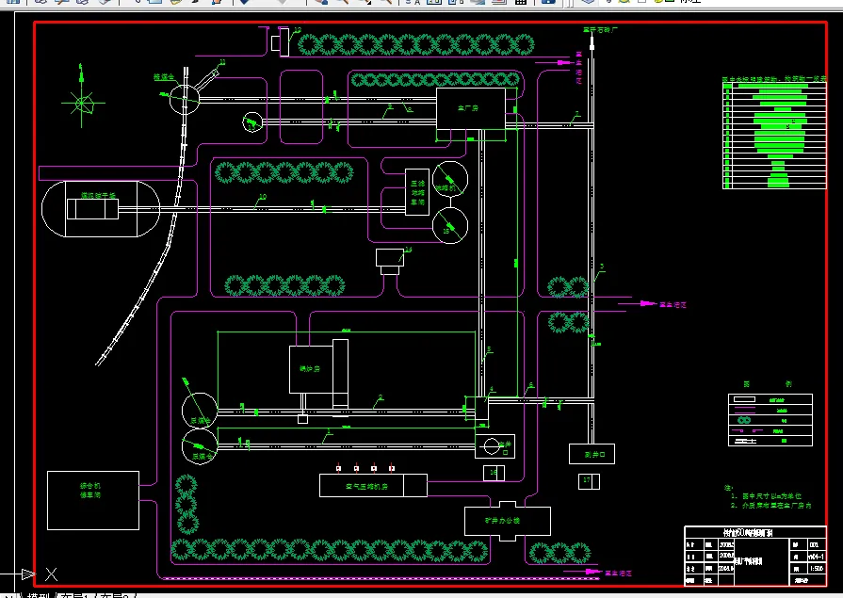843x598 pixels.
Task: Click note line 1 about dimension units
Action: click(766, 496)
